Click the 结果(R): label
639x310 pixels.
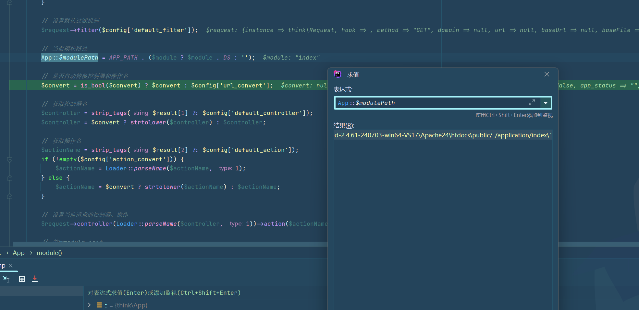tap(344, 125)
